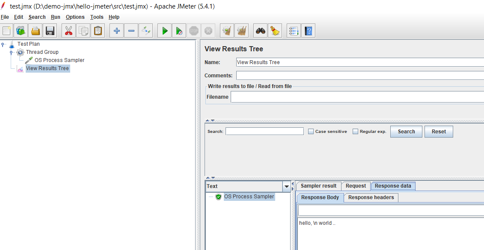Open the Edit menu

point(18,17)
